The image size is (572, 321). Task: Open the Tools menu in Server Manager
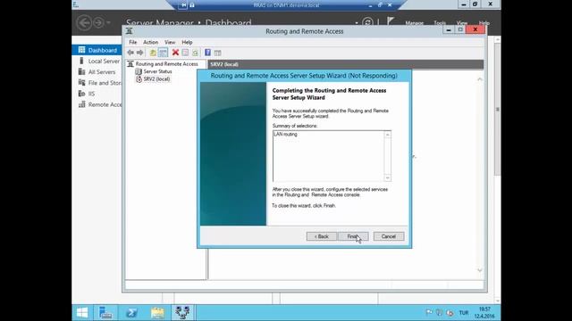point(440,23)
